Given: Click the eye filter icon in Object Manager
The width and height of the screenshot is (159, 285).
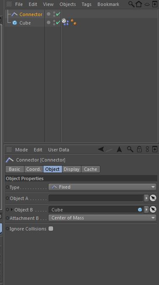Looking at the screenshot, I should click(147, 4).
